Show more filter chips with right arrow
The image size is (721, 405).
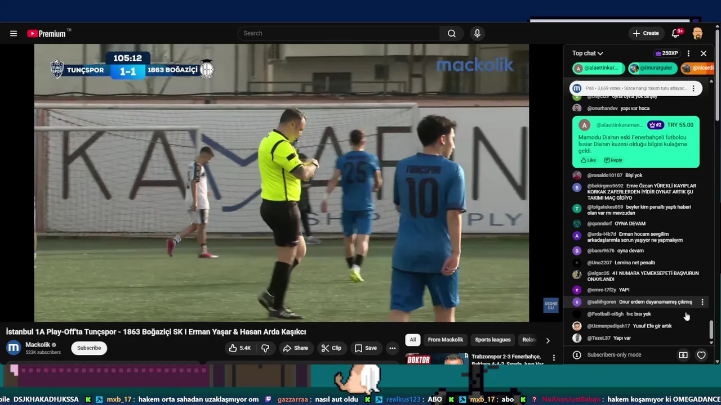click(548, 340)
